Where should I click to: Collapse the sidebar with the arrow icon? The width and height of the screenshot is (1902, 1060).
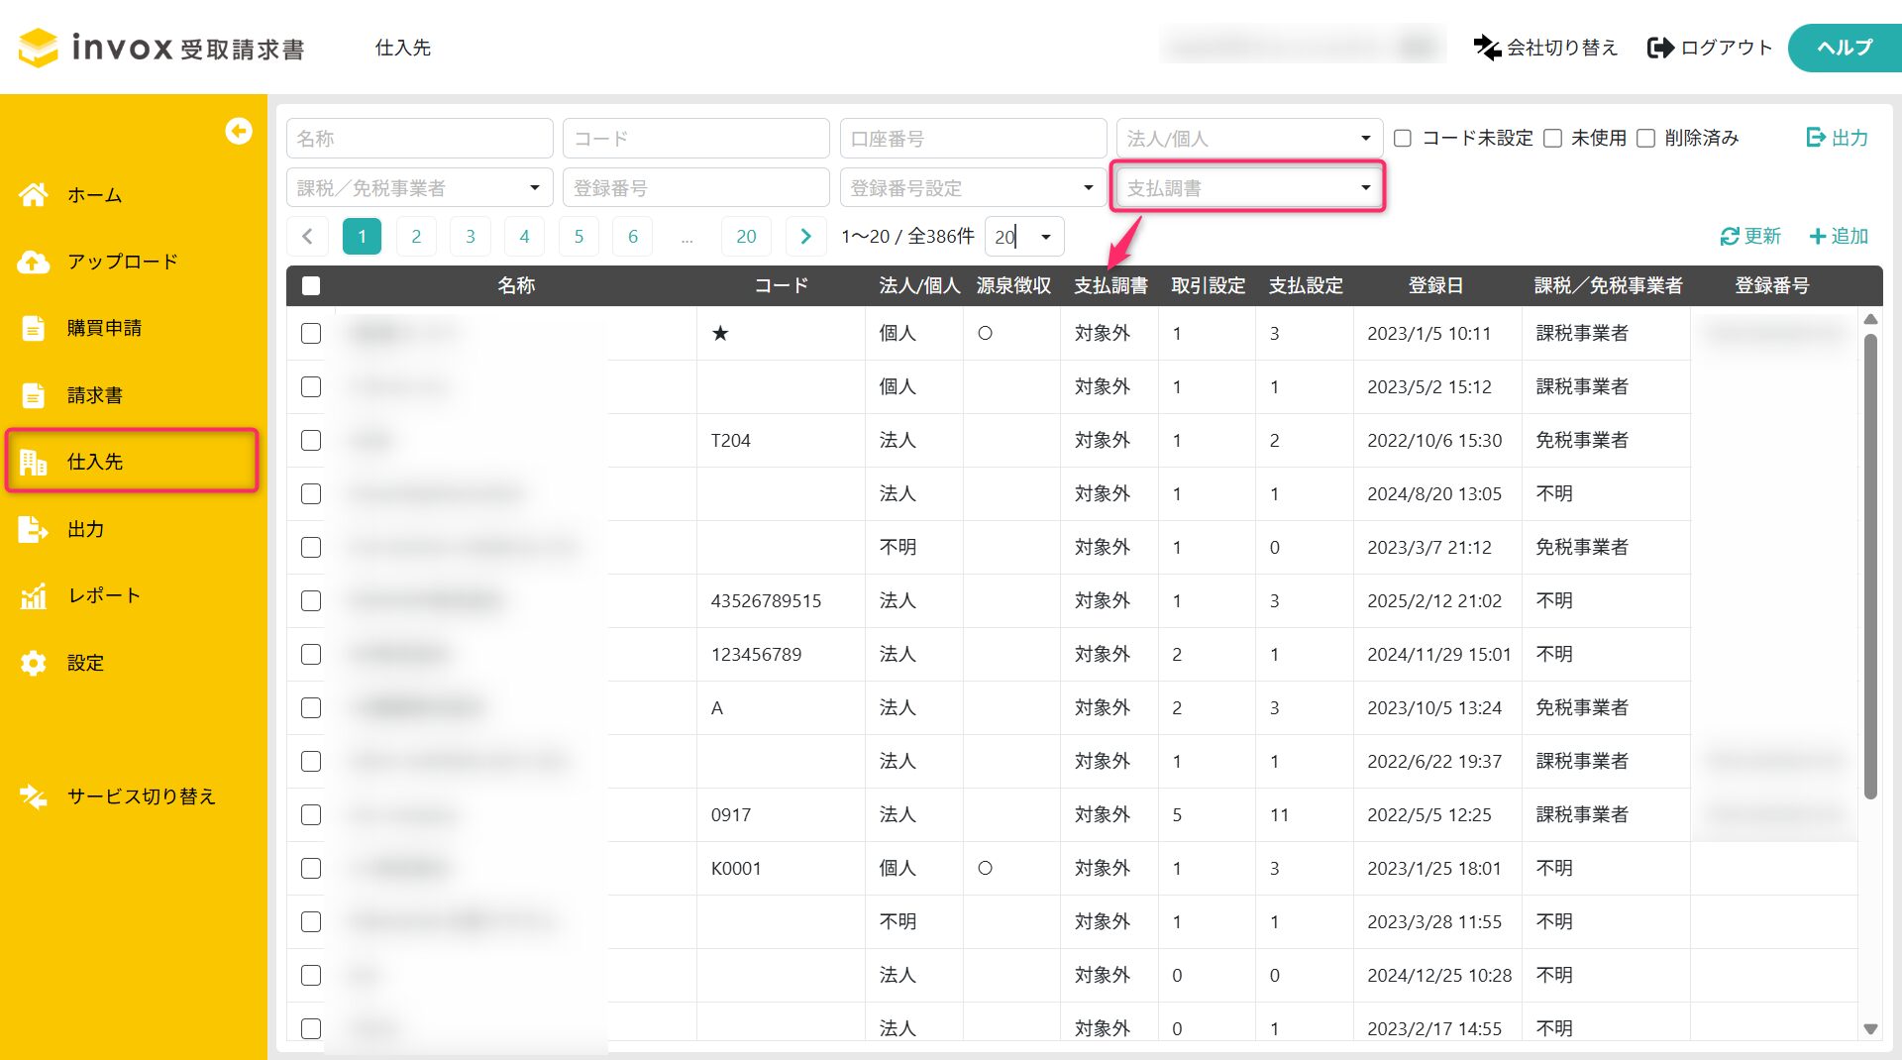click(238, 131)
